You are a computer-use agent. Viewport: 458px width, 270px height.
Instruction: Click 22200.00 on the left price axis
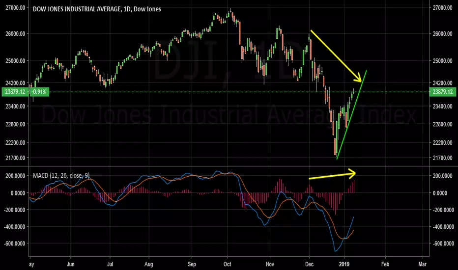click(x=15, y=142)
